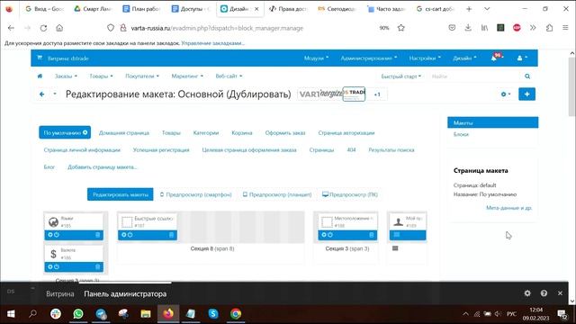Open the Заказы dropdown
The image size is (576, 324).
pyautogui.click(x=66, y=76)
